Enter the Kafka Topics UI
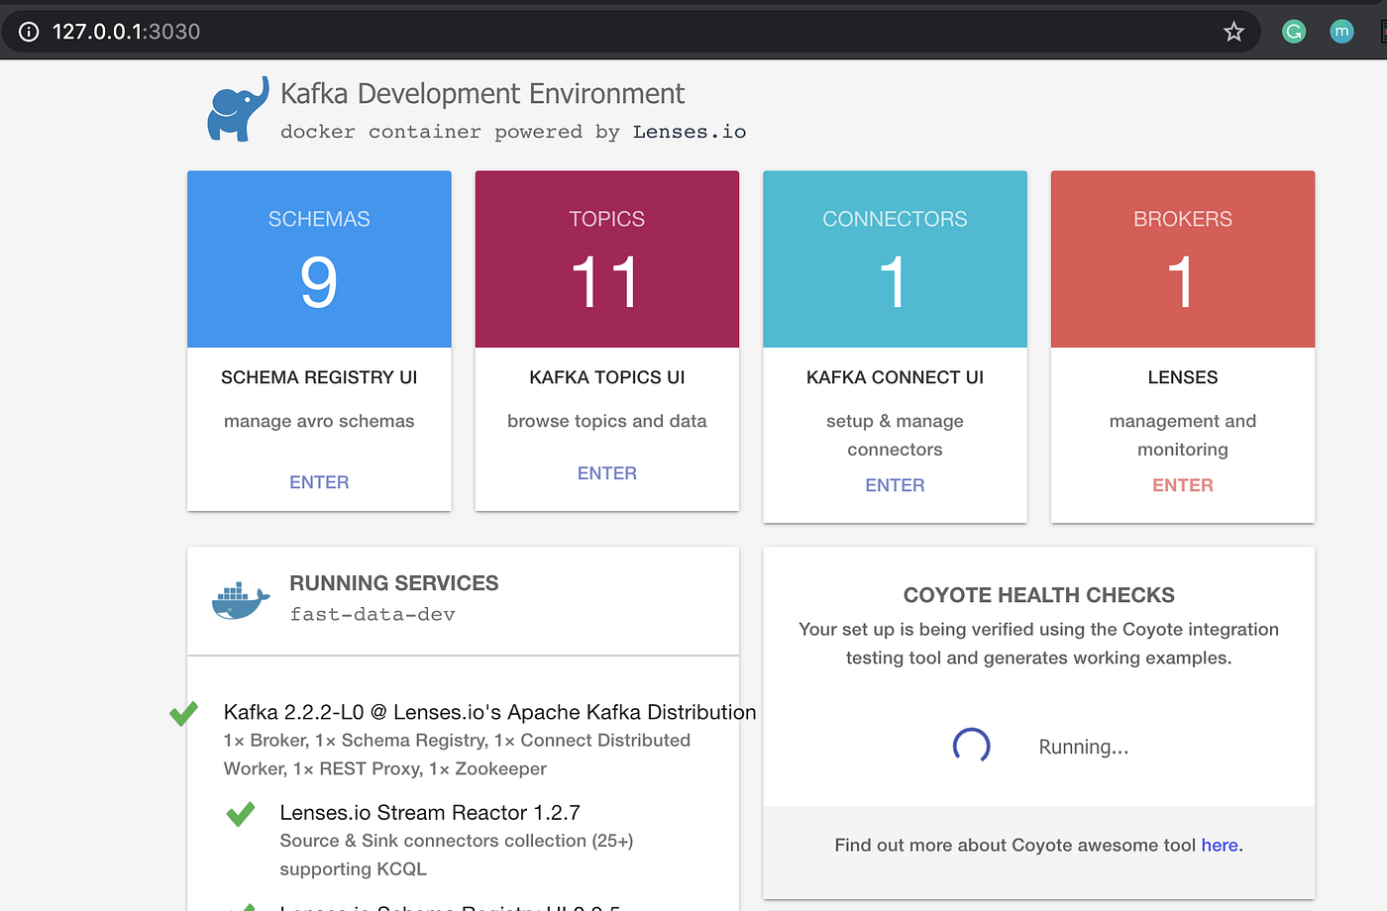 click(x=607, y=473)
